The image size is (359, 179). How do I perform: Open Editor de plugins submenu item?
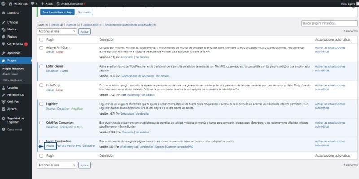pos(12,80)
